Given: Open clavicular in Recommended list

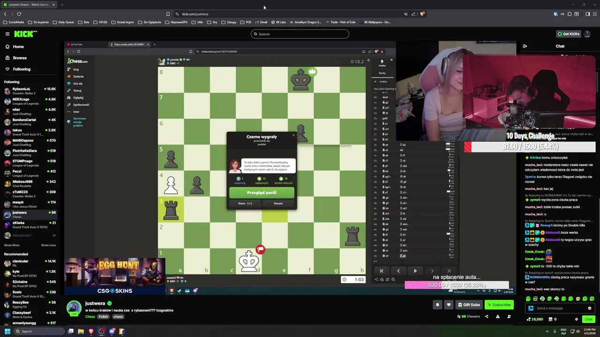Looking at the screenshot, I should tap(30, 263).
